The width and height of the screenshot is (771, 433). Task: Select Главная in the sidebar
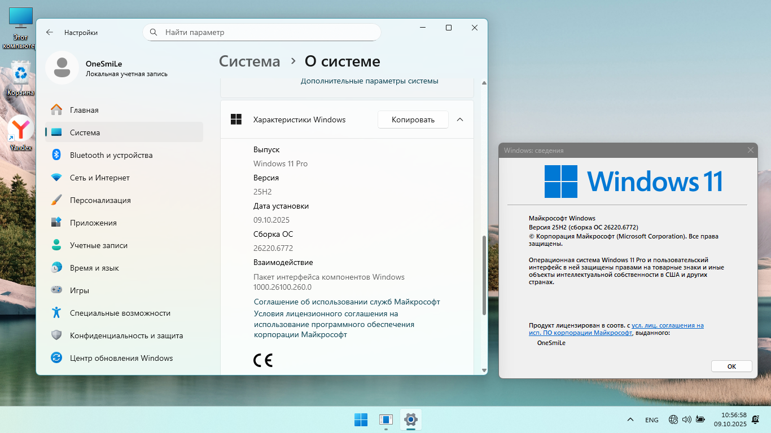tap(84, 110)
